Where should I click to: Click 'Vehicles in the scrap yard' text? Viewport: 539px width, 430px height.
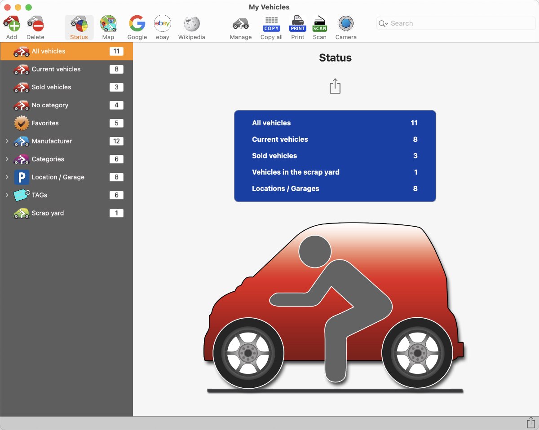point(296,172)
